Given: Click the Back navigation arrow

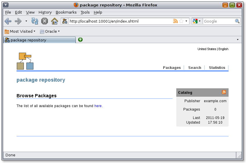Looking at the screenshot, I should (8, 21).
